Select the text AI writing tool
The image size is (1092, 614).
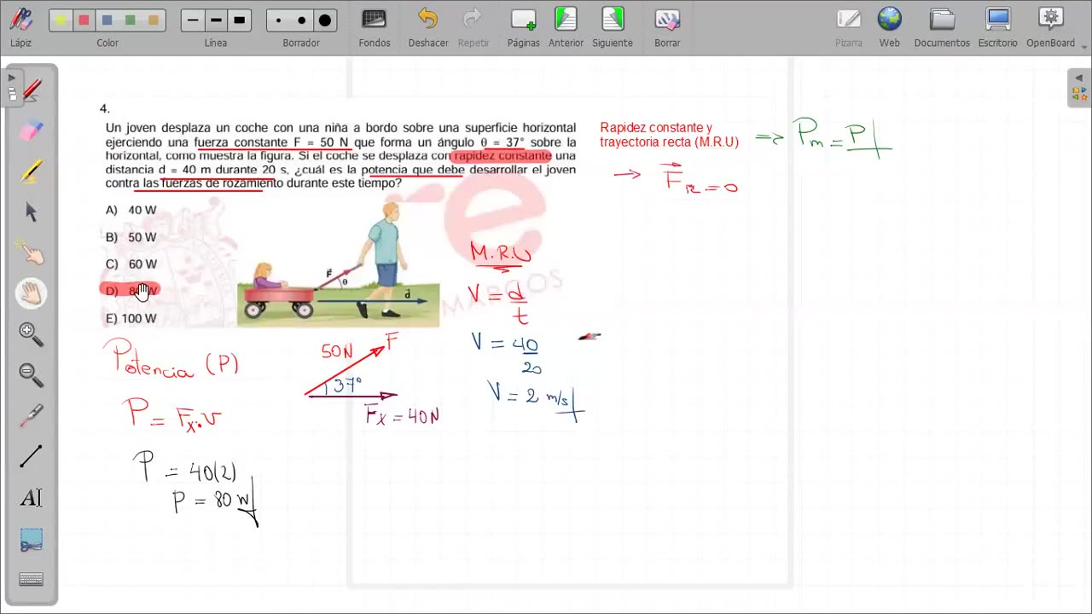click(x=32, y=498)
